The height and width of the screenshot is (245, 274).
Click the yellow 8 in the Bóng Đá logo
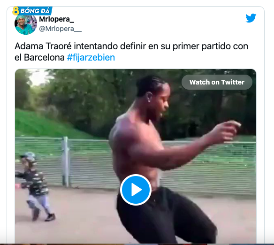tap(16, 11)
